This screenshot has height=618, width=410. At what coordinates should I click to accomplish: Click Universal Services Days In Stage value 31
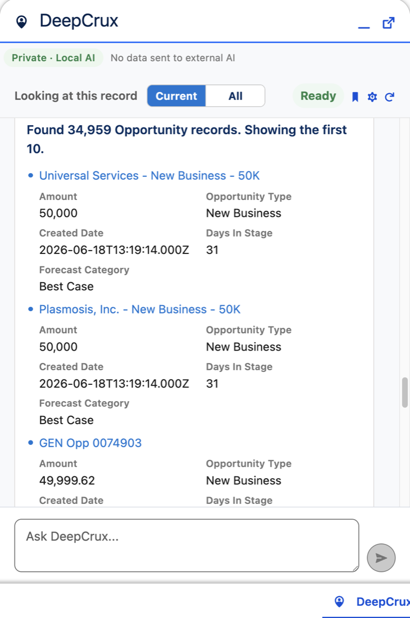point(212,250)
